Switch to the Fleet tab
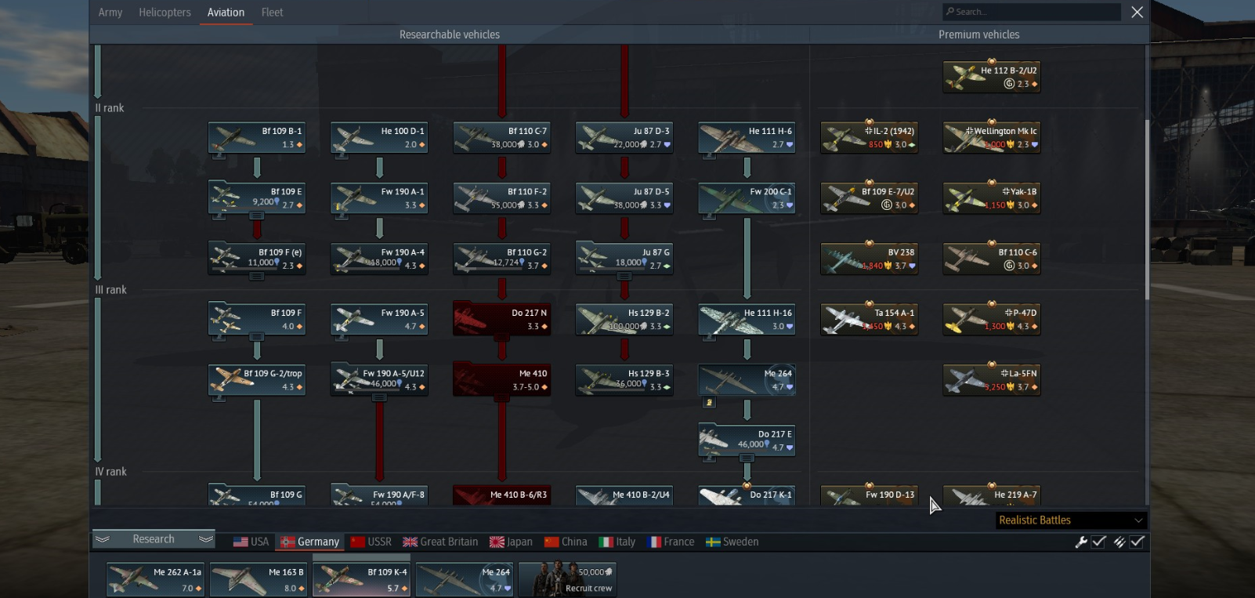Viewport: 1255px width, 598px height. [x=272, y=13]
